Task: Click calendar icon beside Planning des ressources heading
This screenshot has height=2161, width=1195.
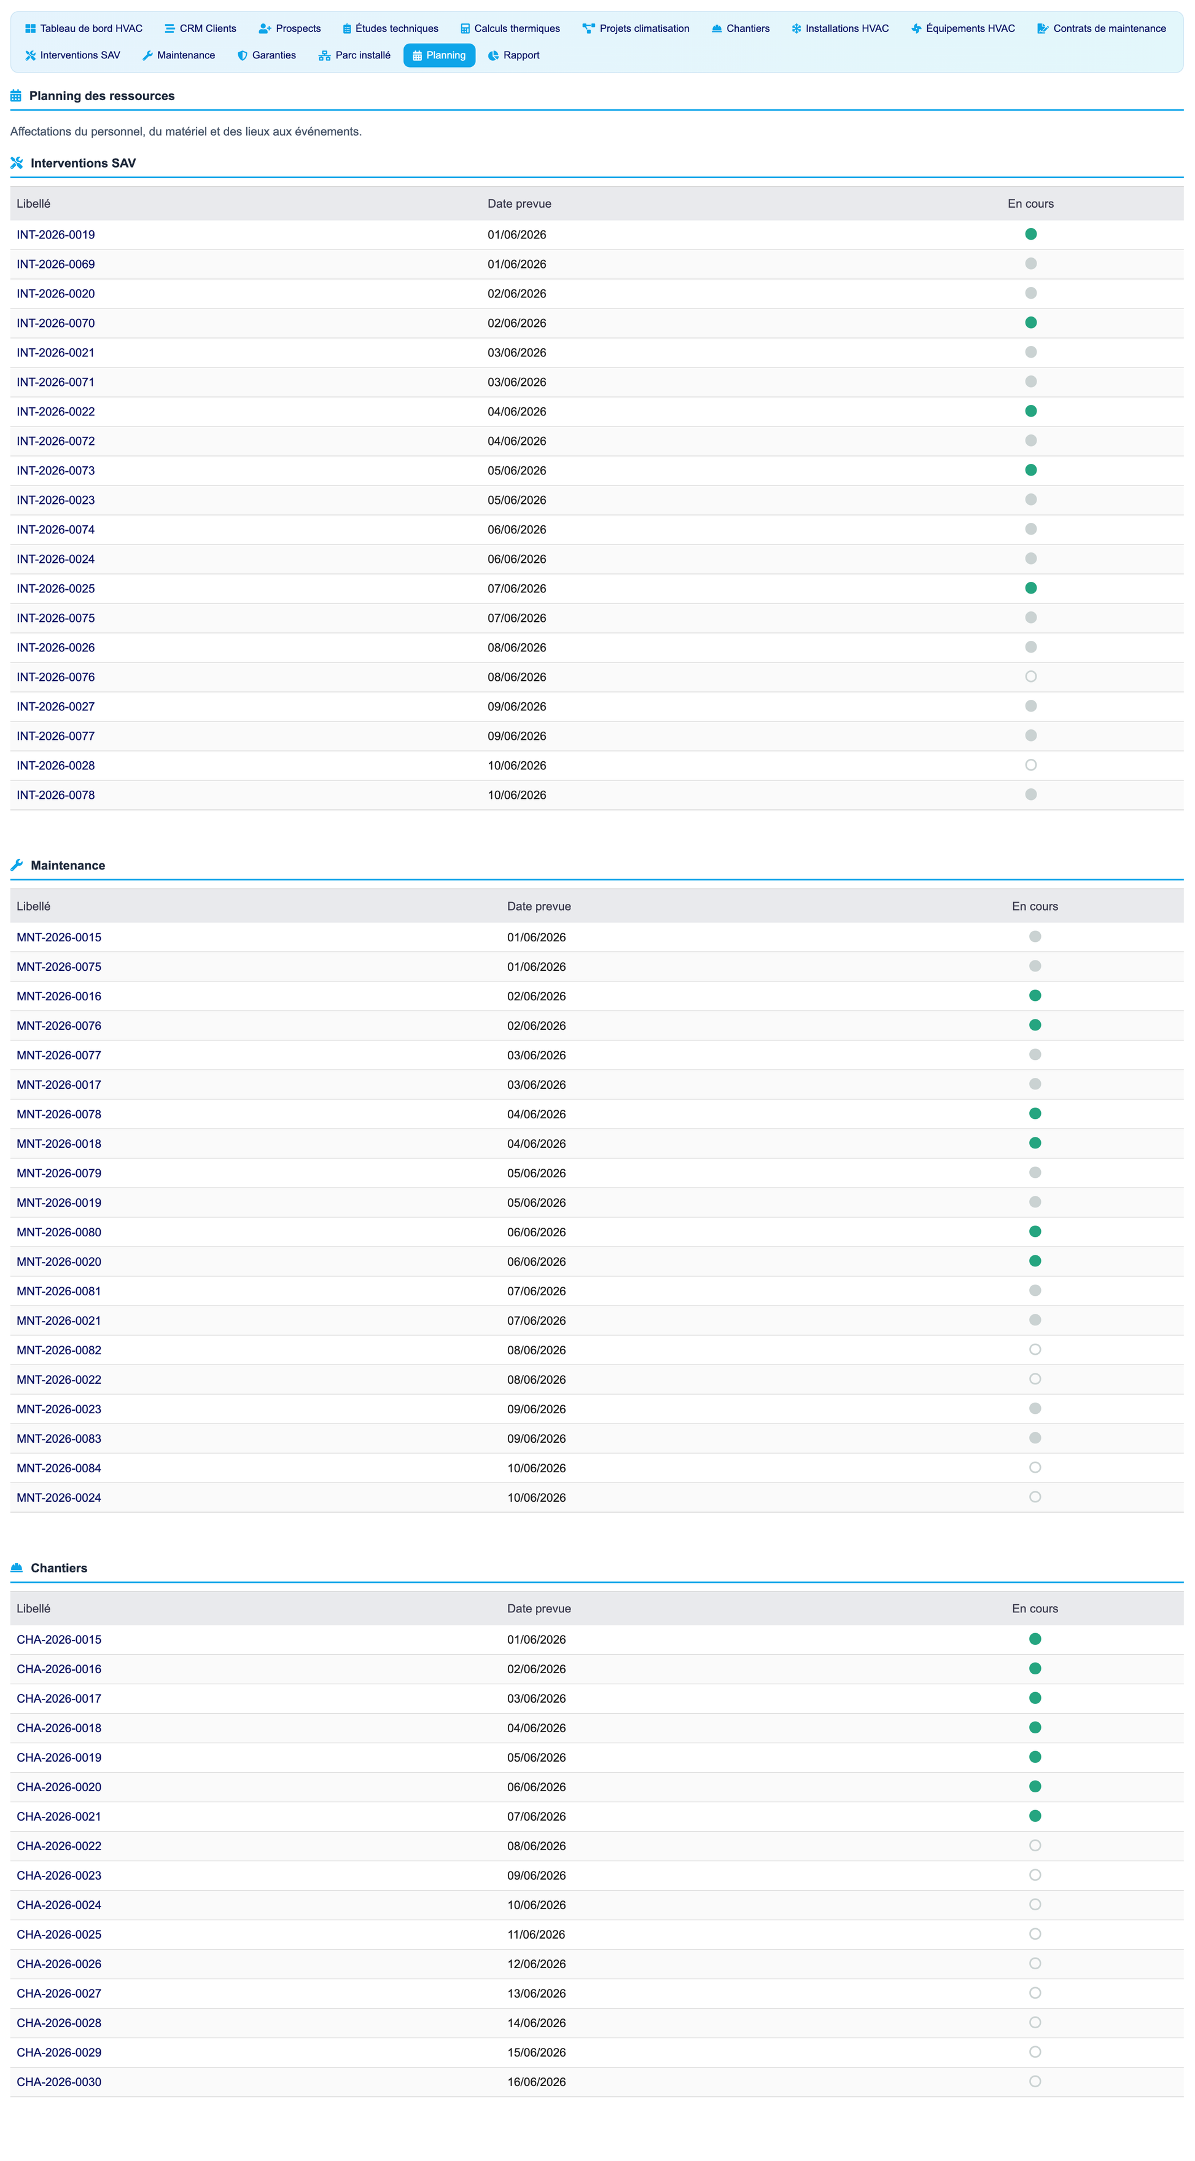Action: click(16, 96)
